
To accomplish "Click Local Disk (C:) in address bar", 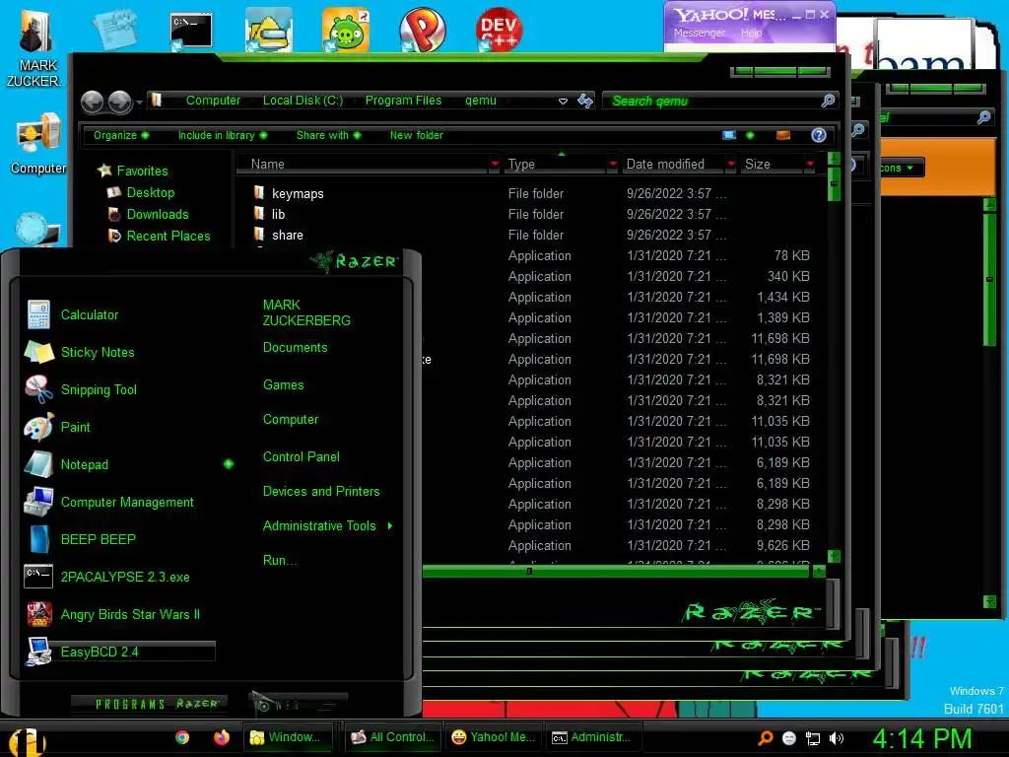I will (303, 101).
